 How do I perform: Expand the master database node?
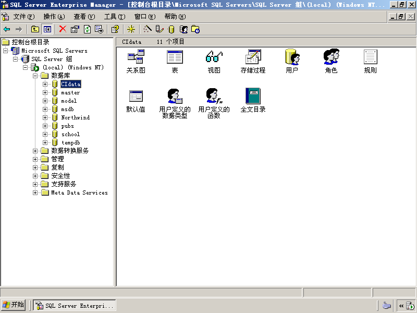point(45,93)
